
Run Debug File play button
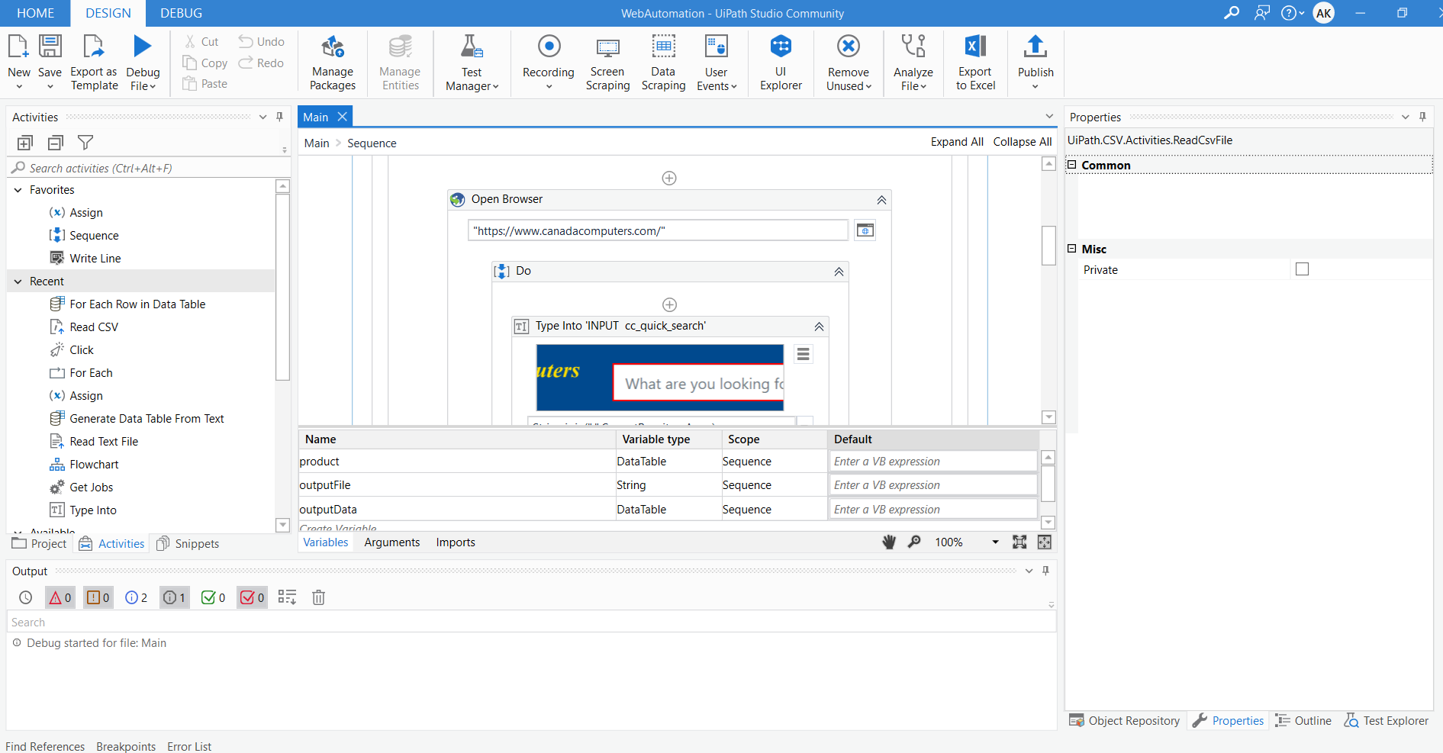pyautogui.click(x=143, y=47)
